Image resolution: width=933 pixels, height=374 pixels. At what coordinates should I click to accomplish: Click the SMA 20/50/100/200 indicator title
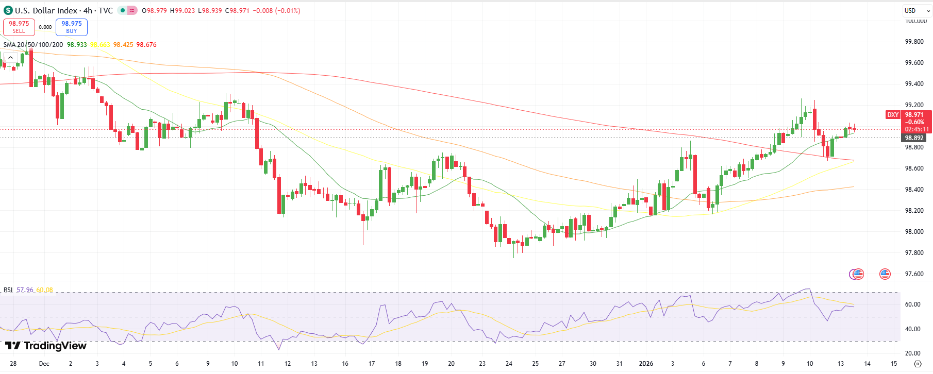(x=33, y=45)
